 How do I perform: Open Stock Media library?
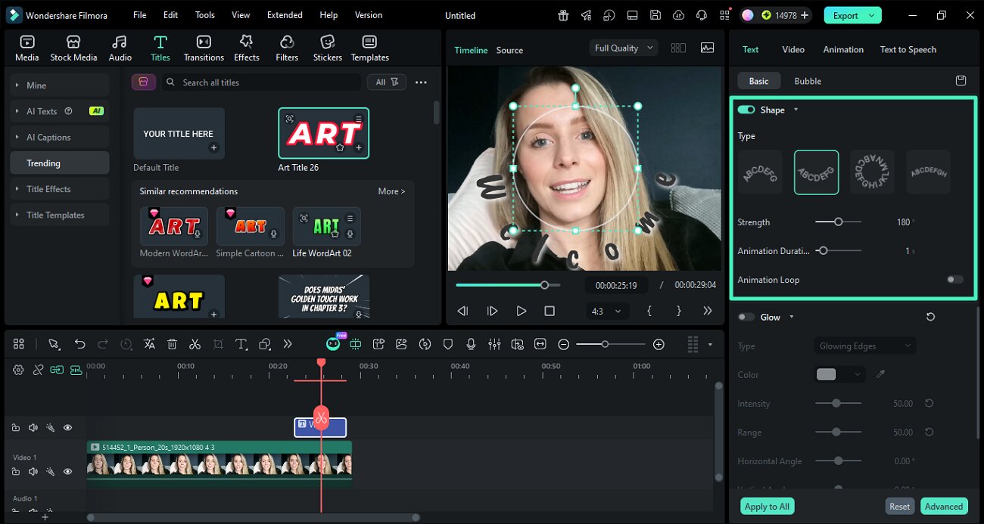point(73,48)
